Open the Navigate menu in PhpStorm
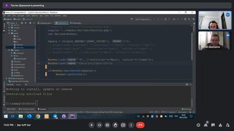The image size is (234, 131). [x=21, y=16]
